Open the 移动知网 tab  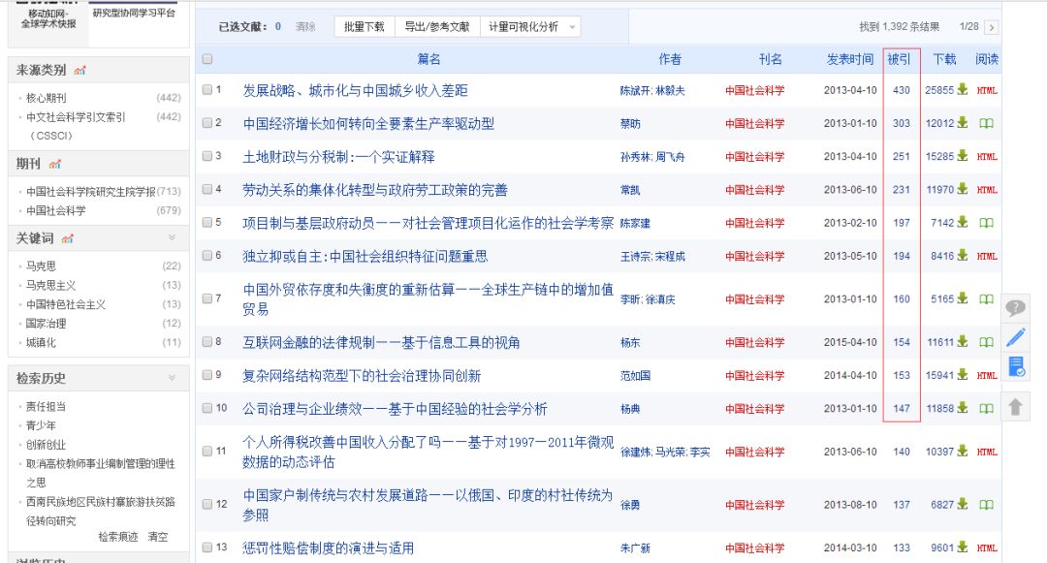point(48,18)
